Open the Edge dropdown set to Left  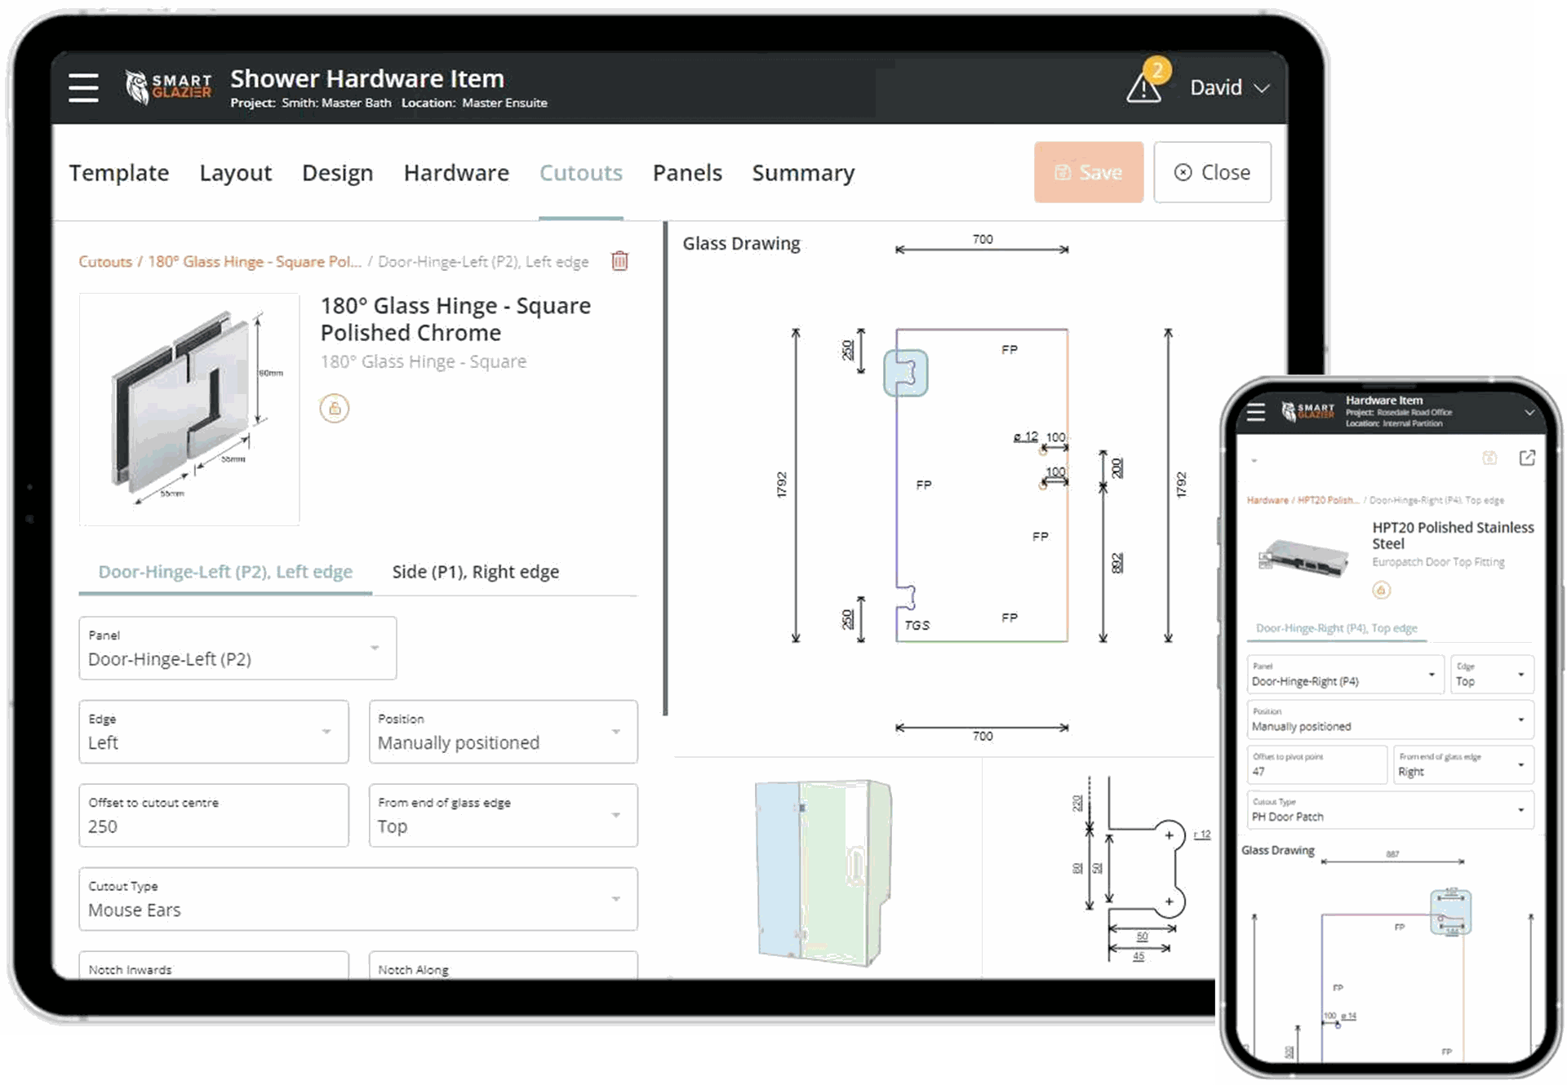tap(214, 733)
